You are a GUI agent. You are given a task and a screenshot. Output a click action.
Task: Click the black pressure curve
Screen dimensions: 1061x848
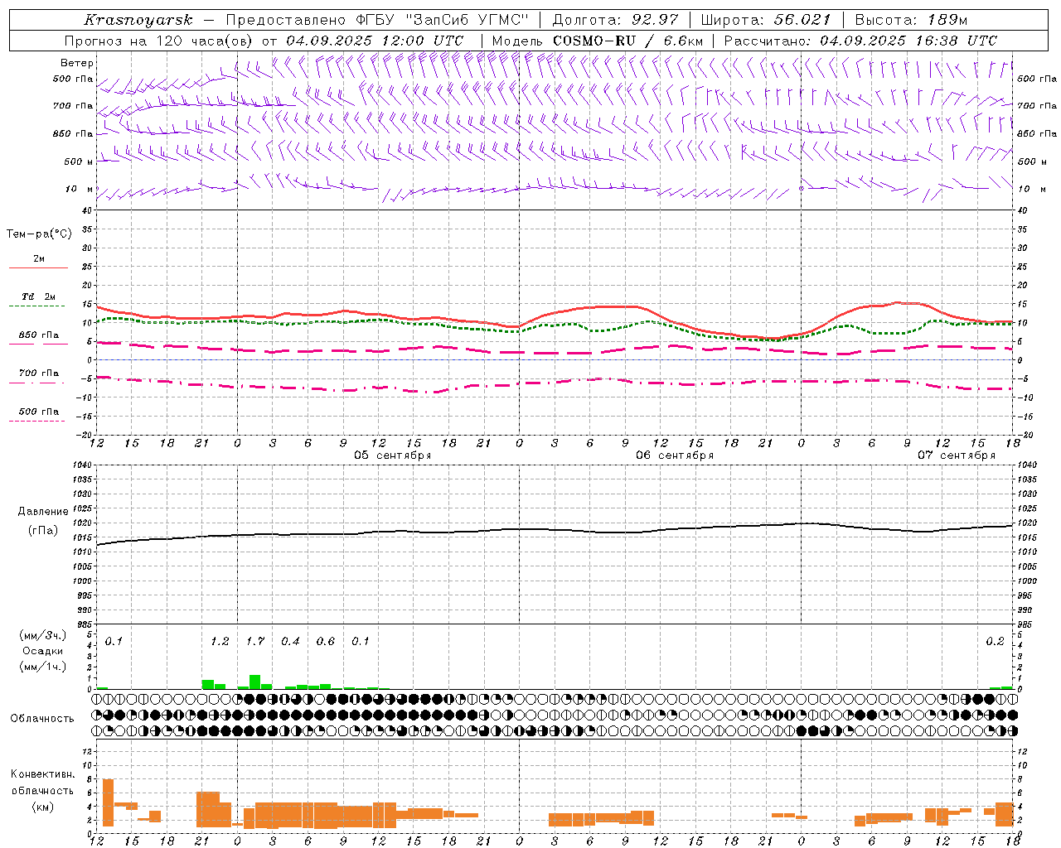[555, 529]
